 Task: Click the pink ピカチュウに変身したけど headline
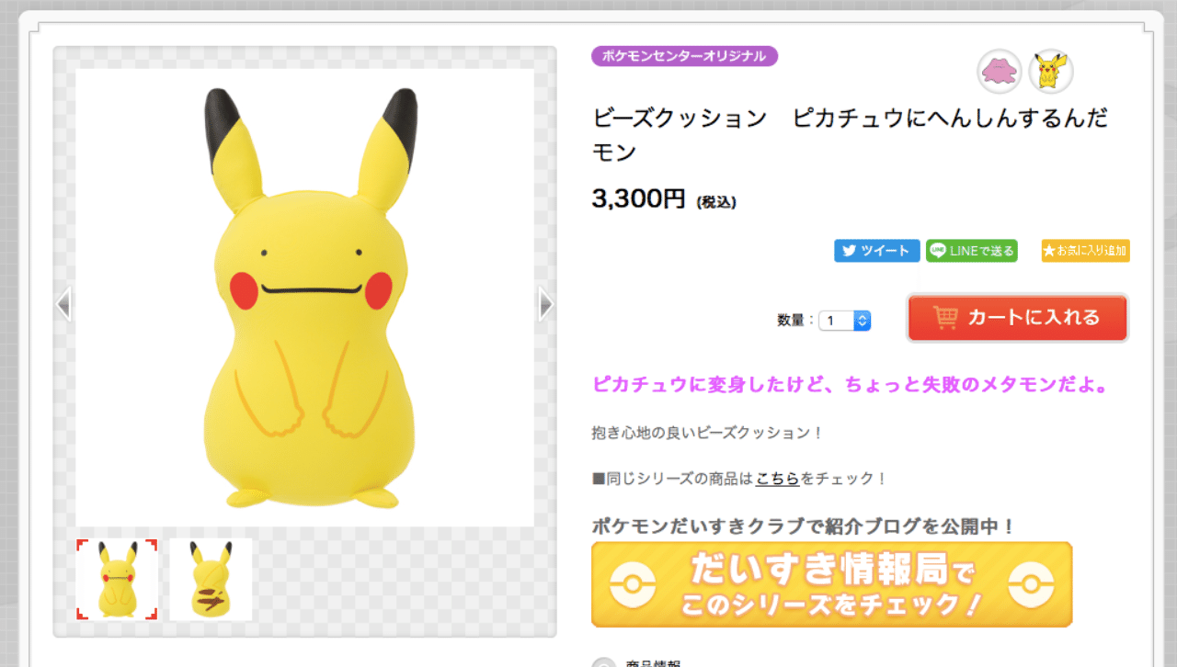click(x=851, y=384)
